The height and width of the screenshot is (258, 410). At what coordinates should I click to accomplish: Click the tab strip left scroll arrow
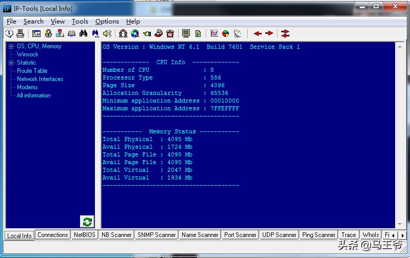tap(393, 235)
